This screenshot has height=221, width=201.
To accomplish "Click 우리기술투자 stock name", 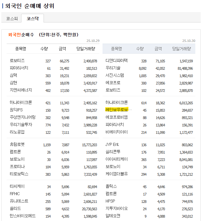I will [21, 124].
